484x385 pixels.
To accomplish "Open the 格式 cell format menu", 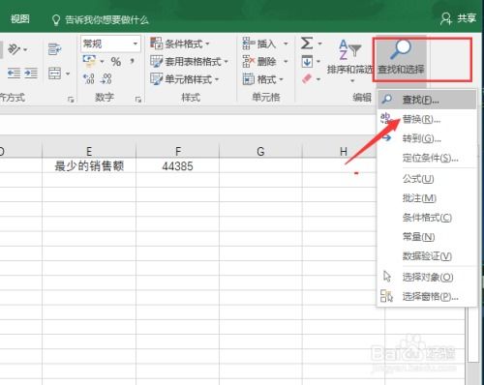I will [x=262, y=79].
